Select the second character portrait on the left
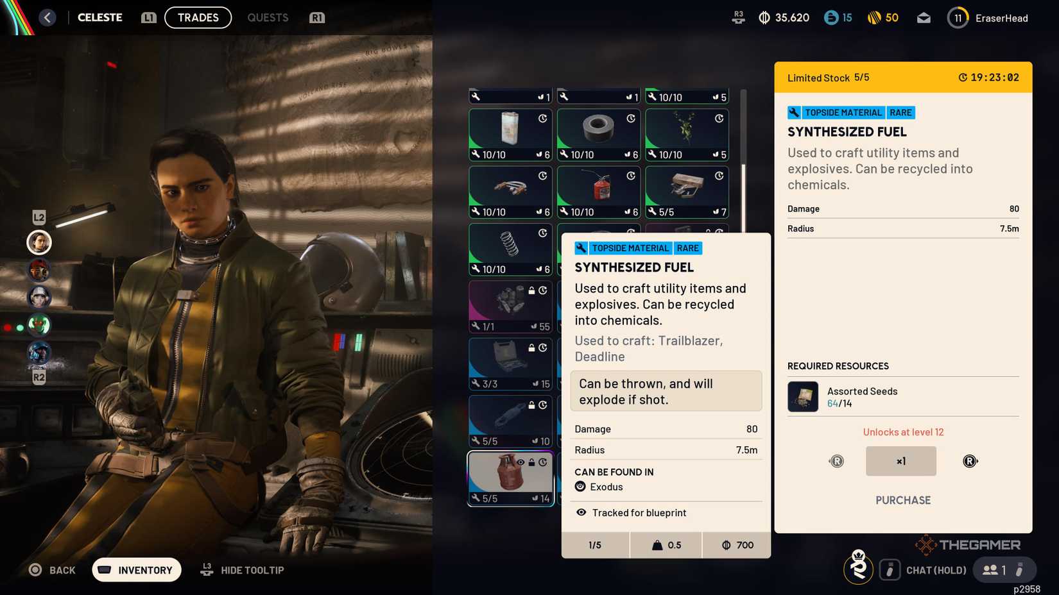The height and width of the screenshot is (595, 1059). [x=39, y=271]
